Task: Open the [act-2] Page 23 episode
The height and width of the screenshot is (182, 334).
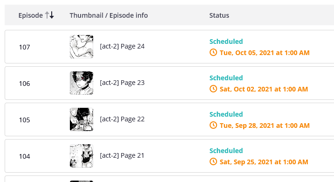Action: coord(122,83)
